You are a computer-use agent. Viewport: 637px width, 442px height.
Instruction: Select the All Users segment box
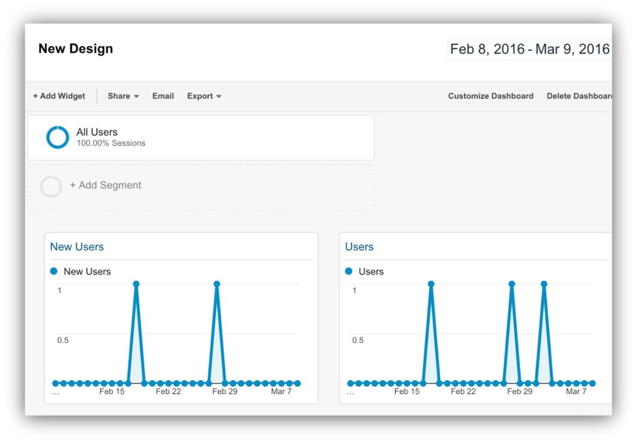pos(200,138)
